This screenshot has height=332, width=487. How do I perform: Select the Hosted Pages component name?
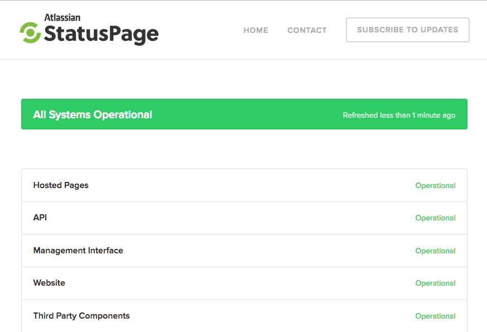tap(61, 185)
